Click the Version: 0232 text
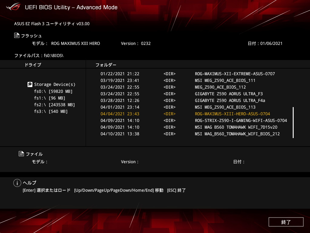The height and width of the screenshot is (233, 310). pos(136,43)
